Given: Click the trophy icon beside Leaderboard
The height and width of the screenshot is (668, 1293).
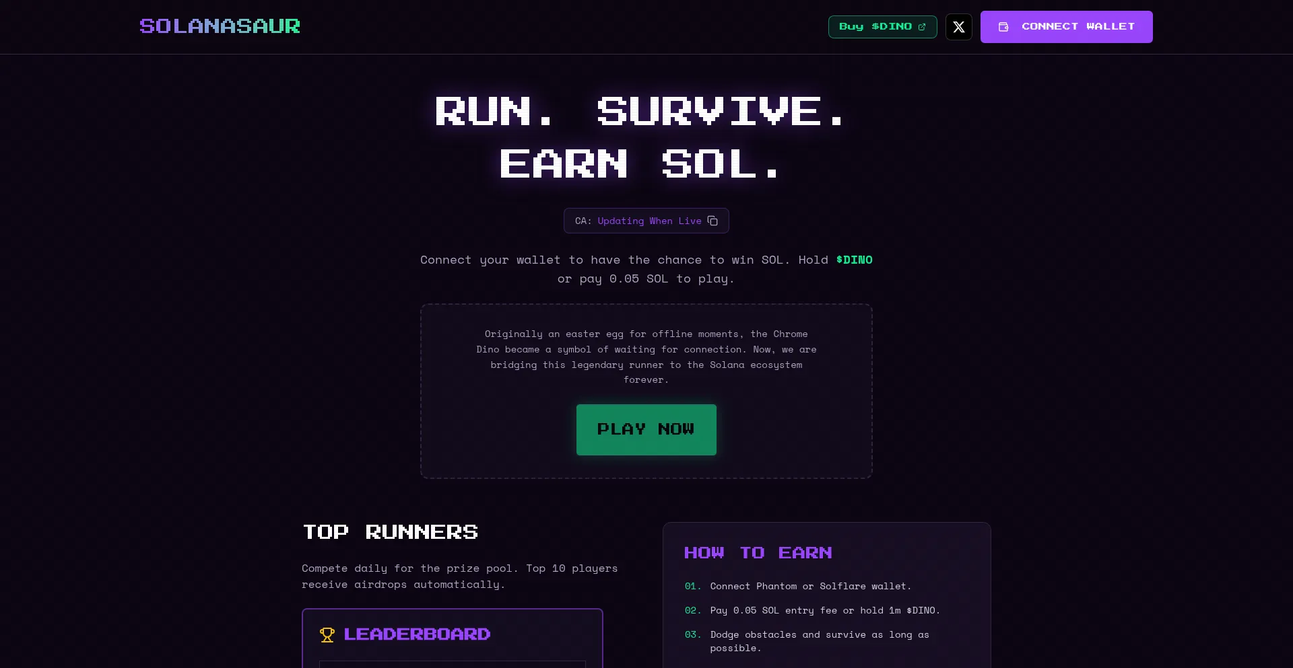Looking at the screenshot, I should coord(327,634).
